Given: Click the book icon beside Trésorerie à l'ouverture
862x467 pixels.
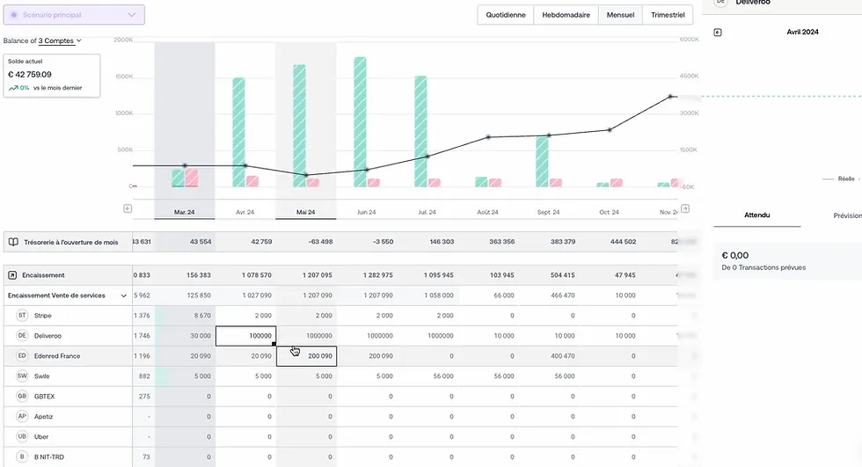Looking at the screenshot, I should tap(13, 242).
